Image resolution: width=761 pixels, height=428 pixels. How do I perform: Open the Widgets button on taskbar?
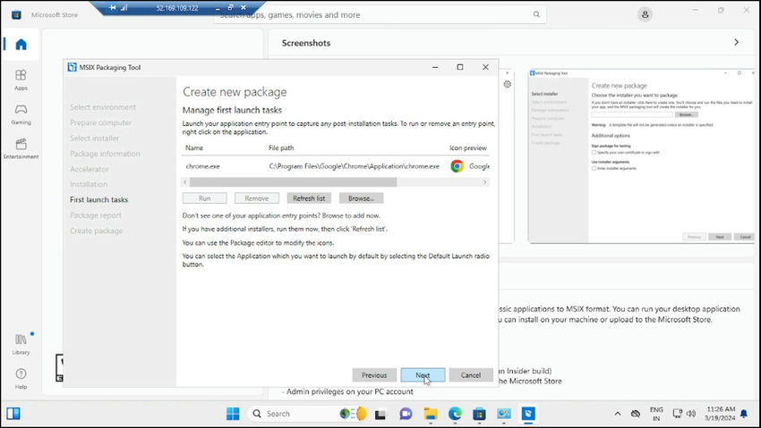coord(13,414)
